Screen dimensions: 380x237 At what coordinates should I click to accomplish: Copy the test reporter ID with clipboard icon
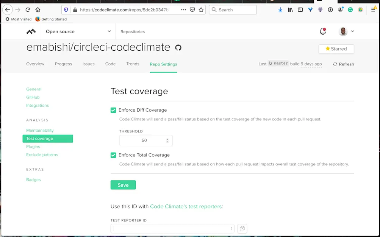pos(242,229)
